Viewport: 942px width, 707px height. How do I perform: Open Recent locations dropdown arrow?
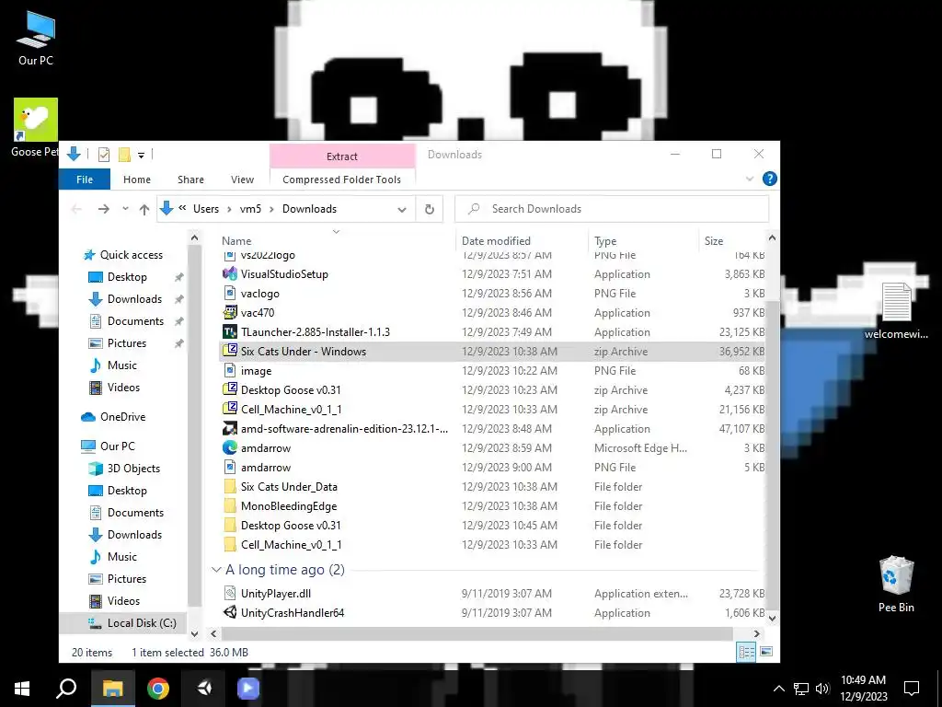pos(125,209)
